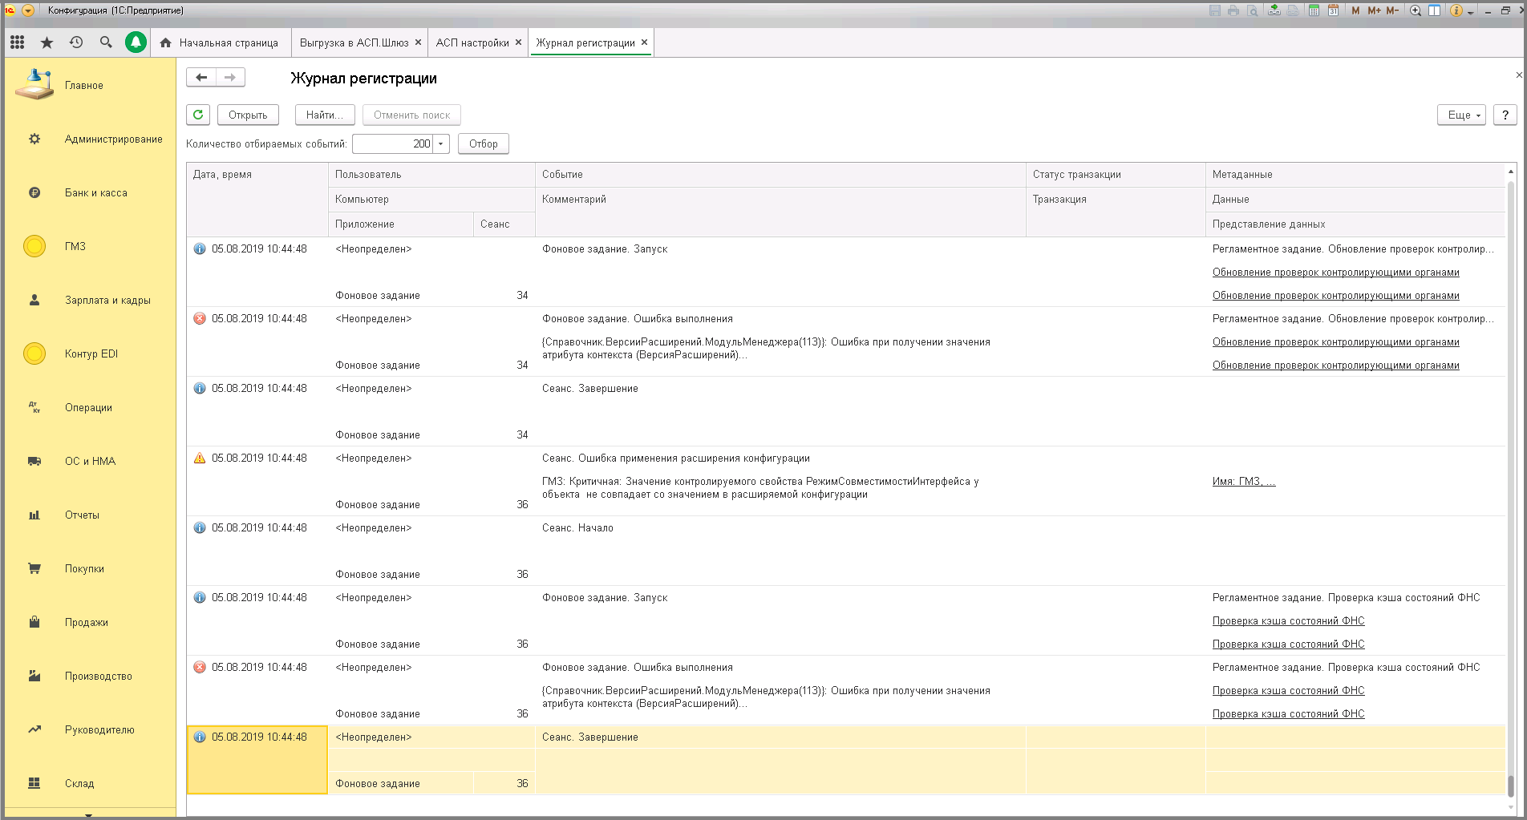
Task: Click the print icon in title bar
Action: point(1233,10)
